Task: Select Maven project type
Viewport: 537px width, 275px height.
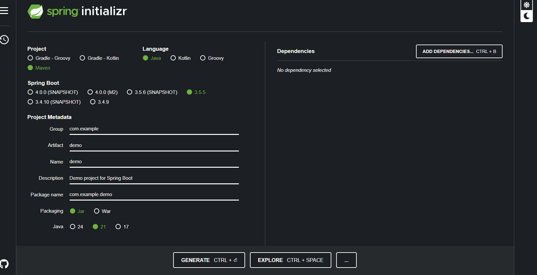Action: pyautogui.click(x=39, y=68)
